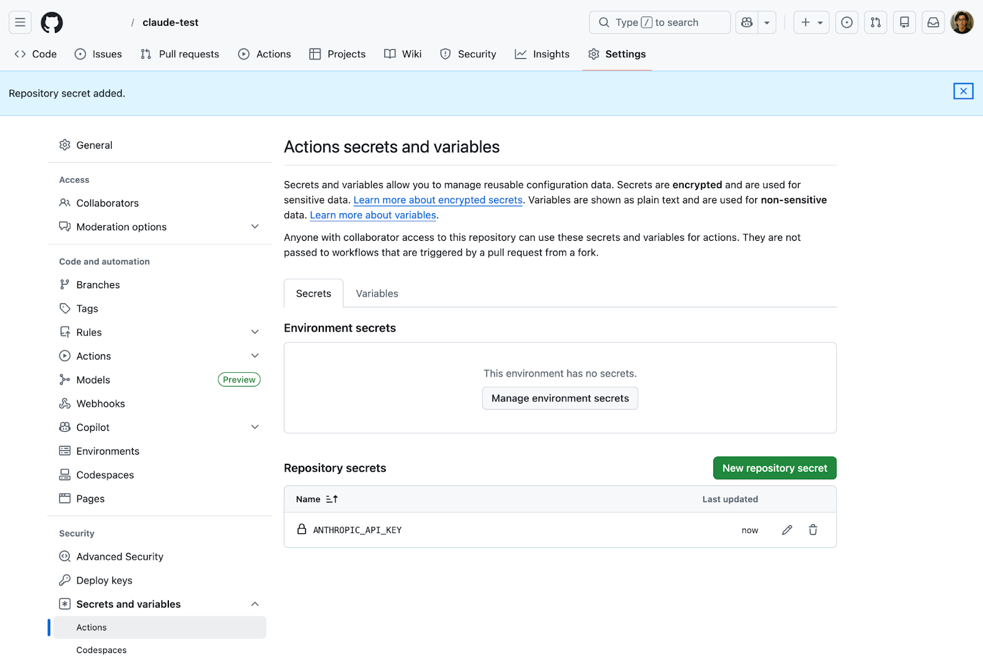Click the New repository secret button
The height and width of the screenshot is (669, 983).
pyautogui.click(x=774, y=468)
